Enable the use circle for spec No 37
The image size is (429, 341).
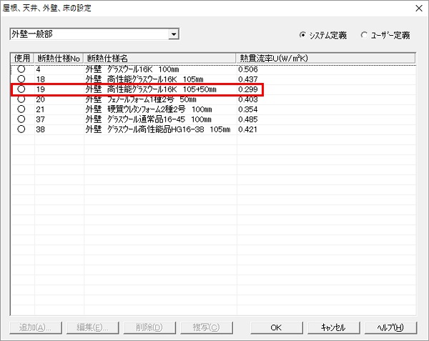[21, 119]
